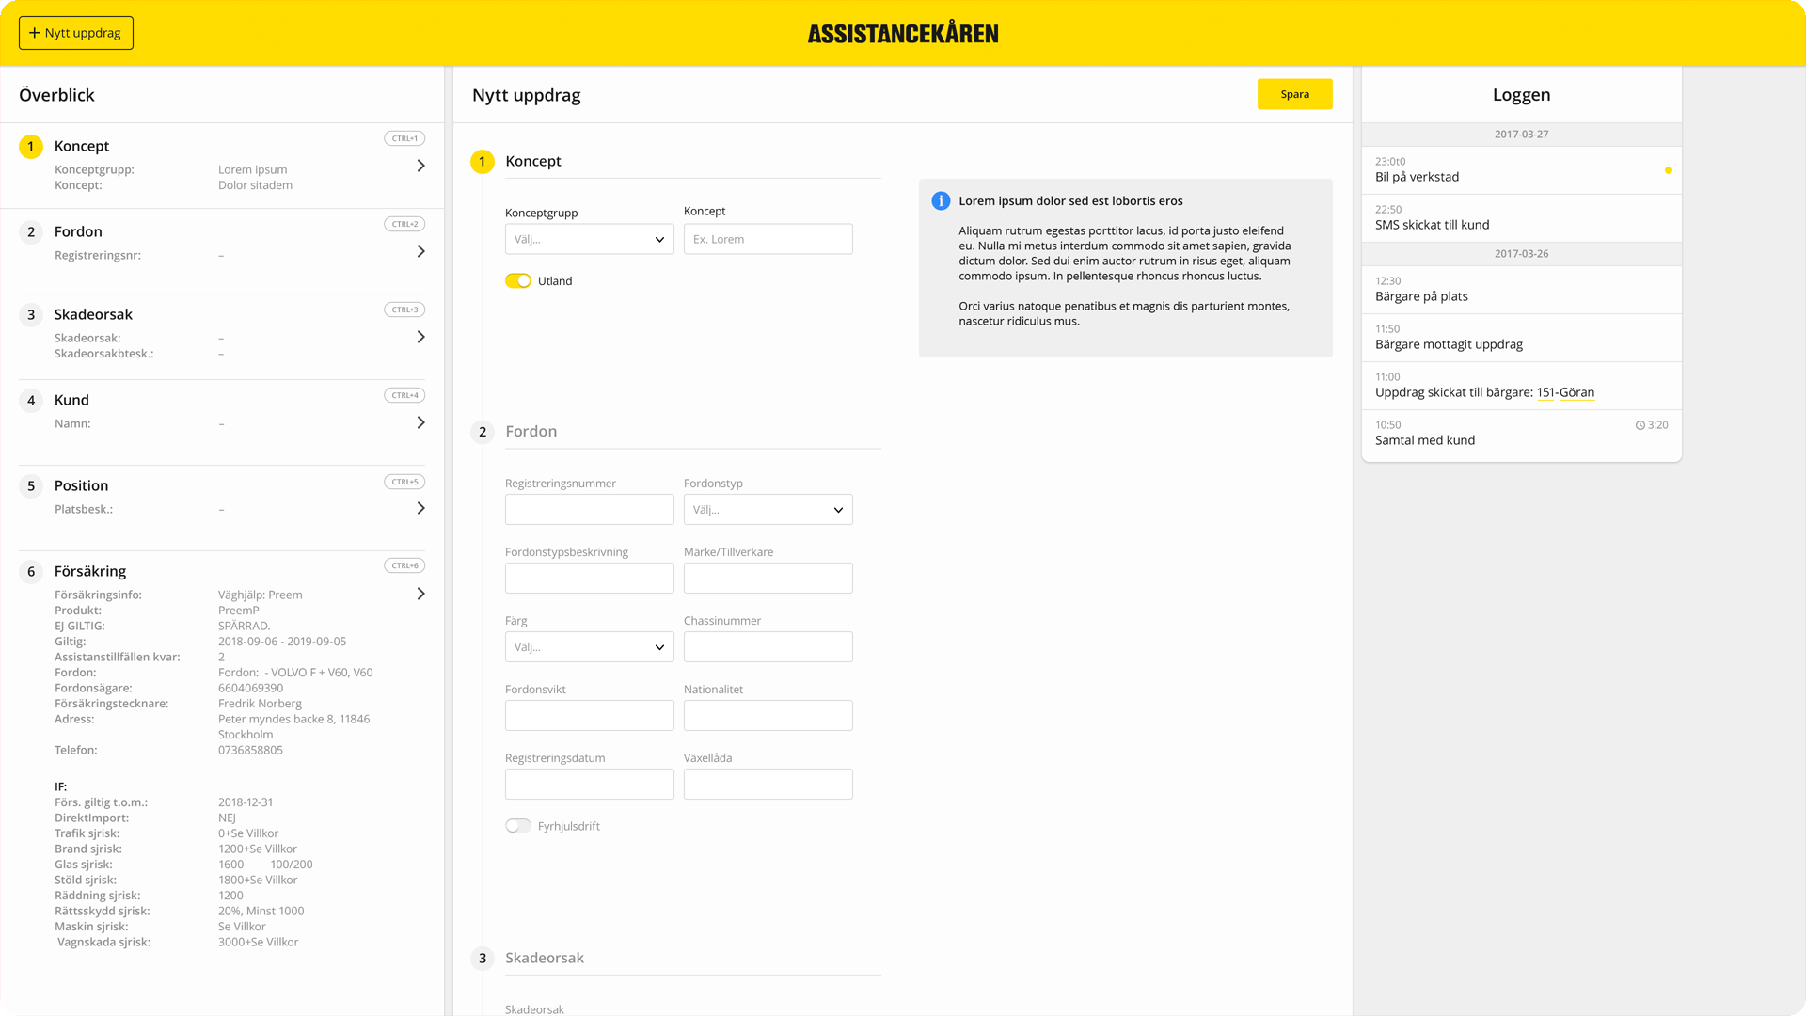This screenshot has height=1016, width=1806.
Task: Click step 5 badge beside Position
Action: (x=31, y=485)
